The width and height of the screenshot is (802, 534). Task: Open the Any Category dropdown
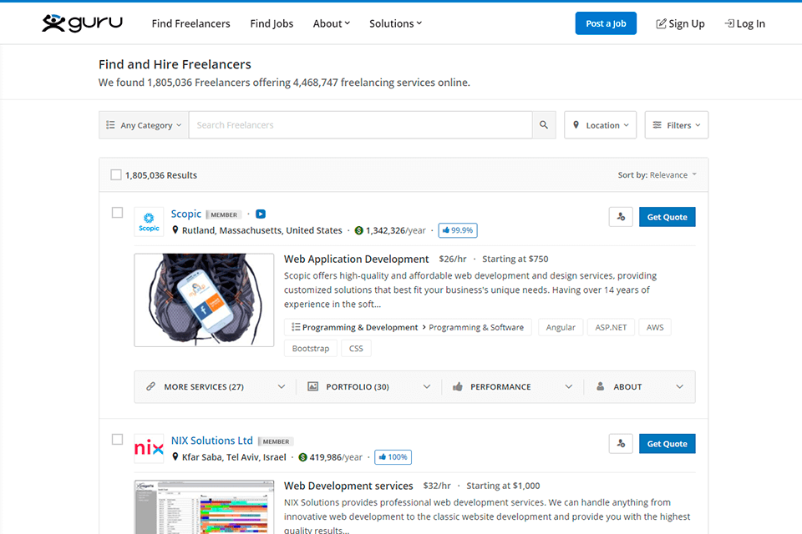144,124
